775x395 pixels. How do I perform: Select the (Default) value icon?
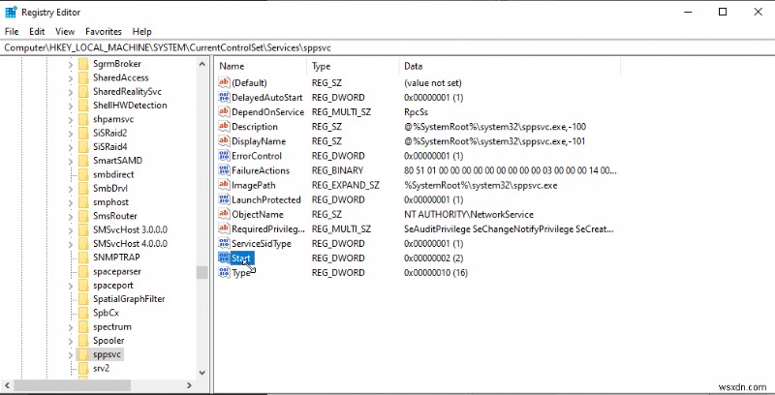[x=224, y=82]
